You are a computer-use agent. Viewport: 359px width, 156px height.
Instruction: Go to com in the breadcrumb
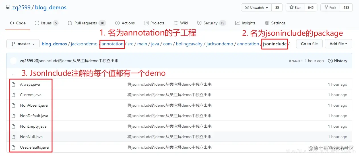tap(168, 44)
